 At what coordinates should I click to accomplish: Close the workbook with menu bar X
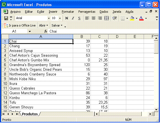(156, 11)
